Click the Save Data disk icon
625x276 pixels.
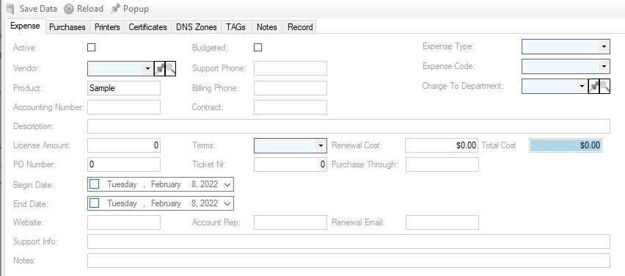click(11, 9)
